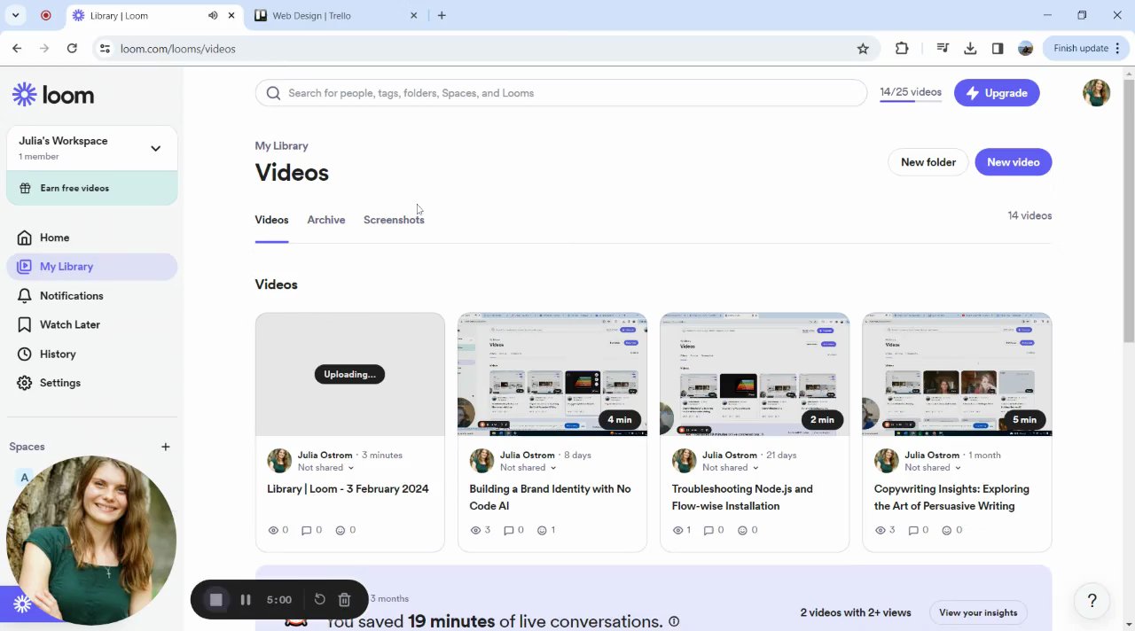This screenshot has width=1135, height=631.
Task: Click comments icon on Troubleshooting Node.js card
Action: pos(708,530)
